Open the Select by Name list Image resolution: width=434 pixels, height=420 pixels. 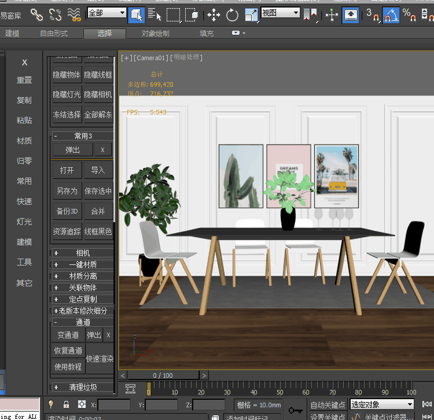click(155, 15)
